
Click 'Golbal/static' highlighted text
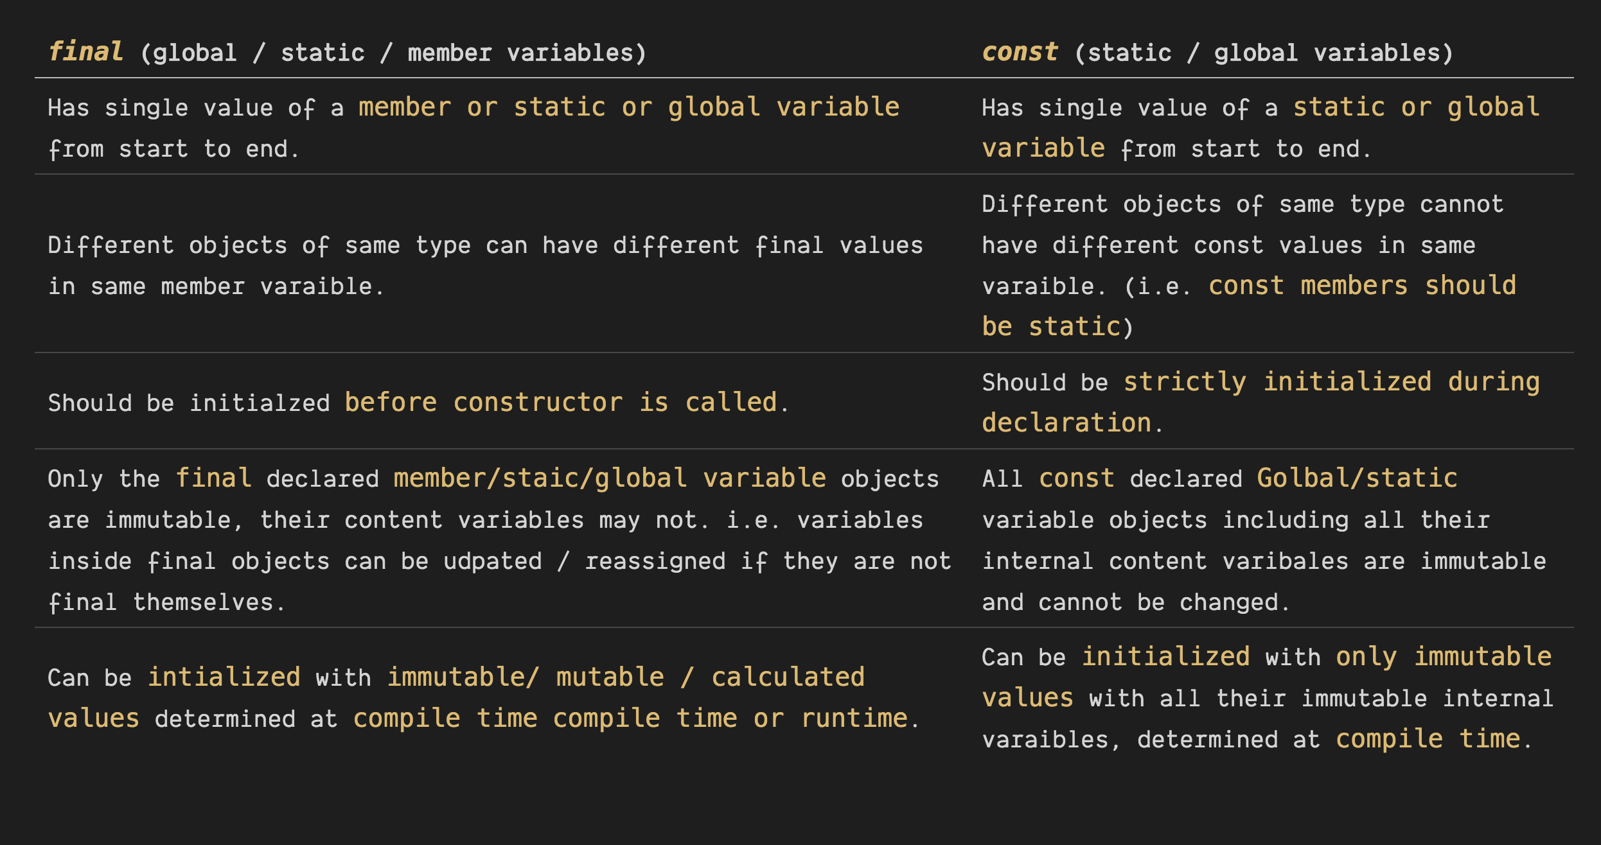[x=1356, y=478]
